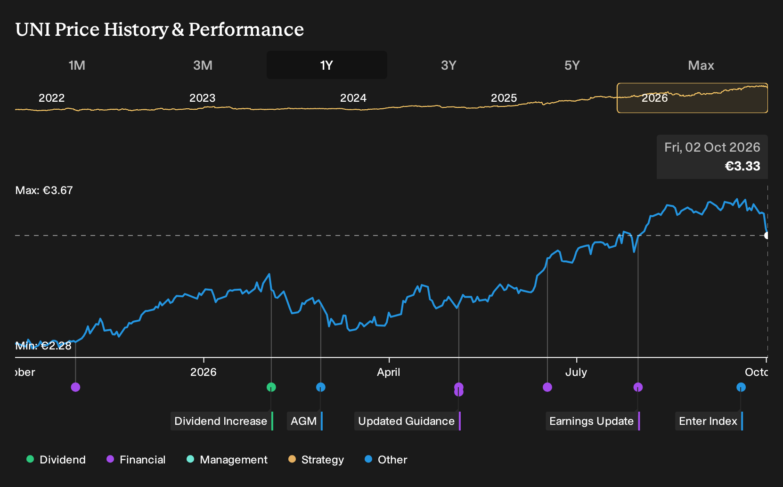Click 2024 on the overview timeline
The height and width of the screenshot is (487, 783).
pos(353,98)
